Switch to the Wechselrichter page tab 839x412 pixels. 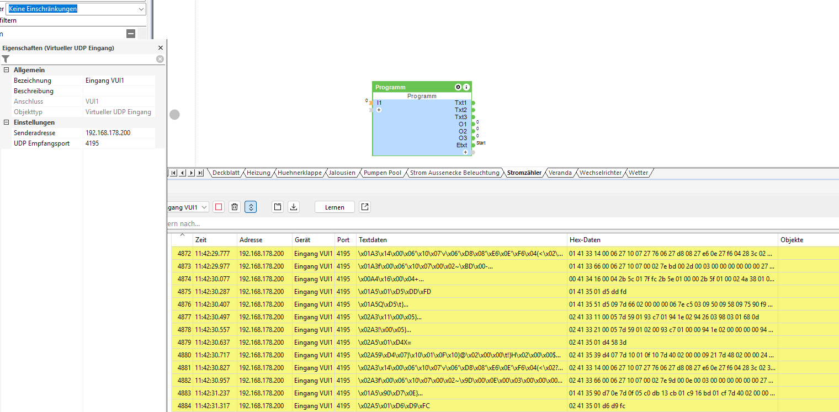[x=600, y=173]
